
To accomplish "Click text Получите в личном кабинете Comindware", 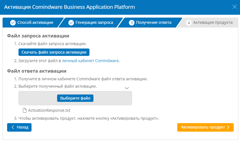I will click(59, 79).
